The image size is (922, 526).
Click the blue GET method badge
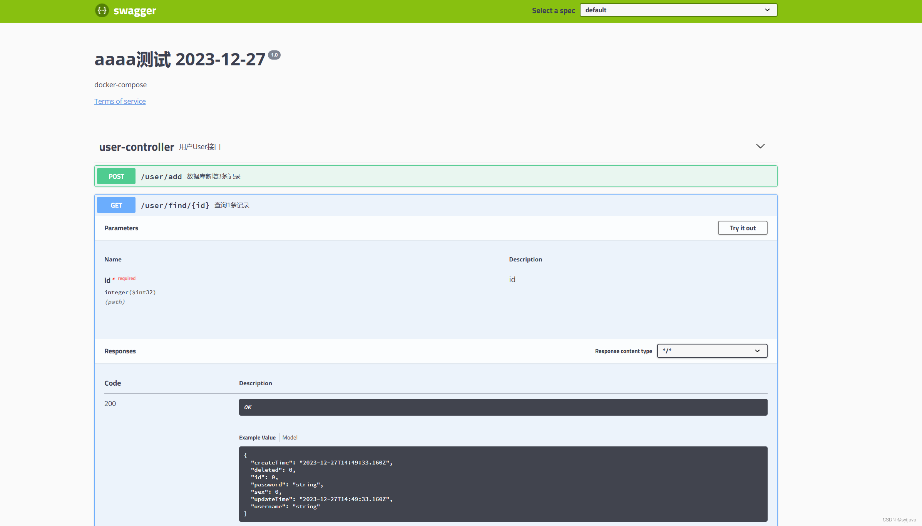click(116, 205)
